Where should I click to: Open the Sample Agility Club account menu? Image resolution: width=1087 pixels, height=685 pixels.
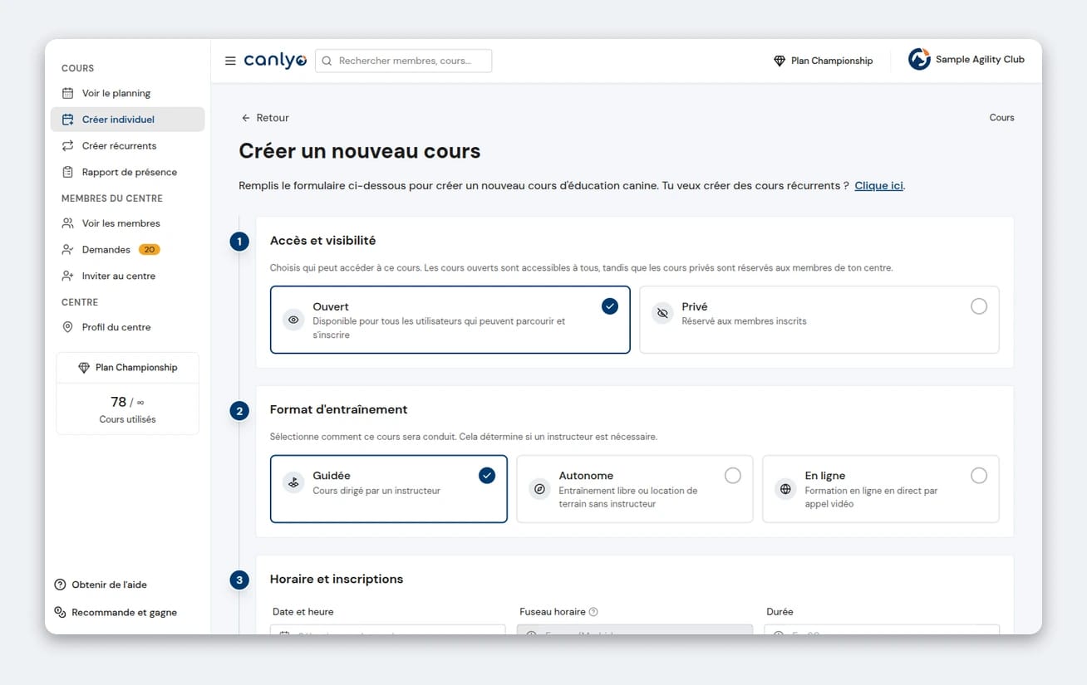click(x=966, y=60)
